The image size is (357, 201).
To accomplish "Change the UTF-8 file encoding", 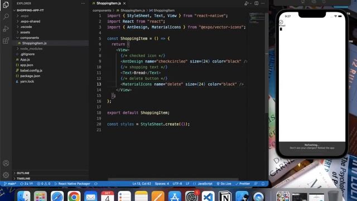I will (x=177, y=184).
